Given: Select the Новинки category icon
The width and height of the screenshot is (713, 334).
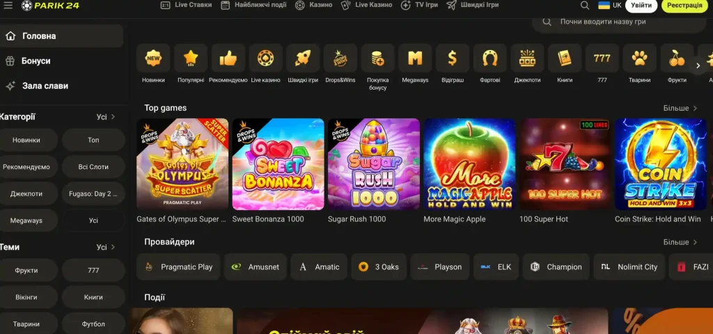Looking at the screenshot, I should click(x=153, y=58).
